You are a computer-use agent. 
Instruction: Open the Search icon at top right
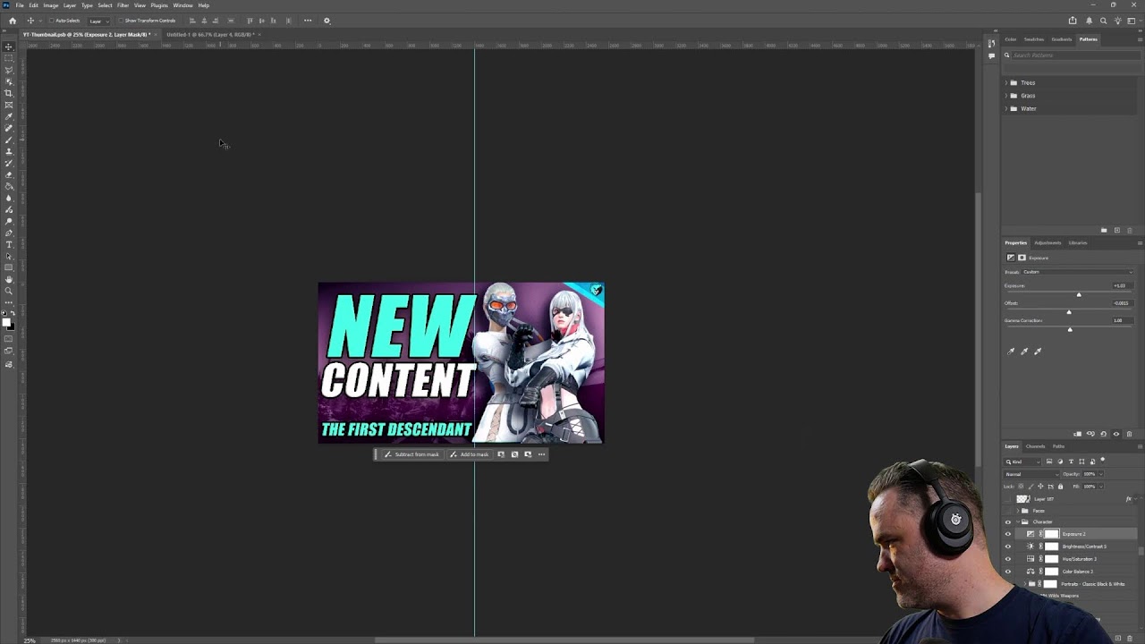pyautogui.click(x=1103, y=21)
